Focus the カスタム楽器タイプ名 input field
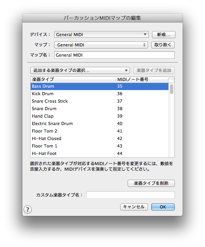Image resolution: width=205 pixels, height=247 pixels. [x=130, y=195]
